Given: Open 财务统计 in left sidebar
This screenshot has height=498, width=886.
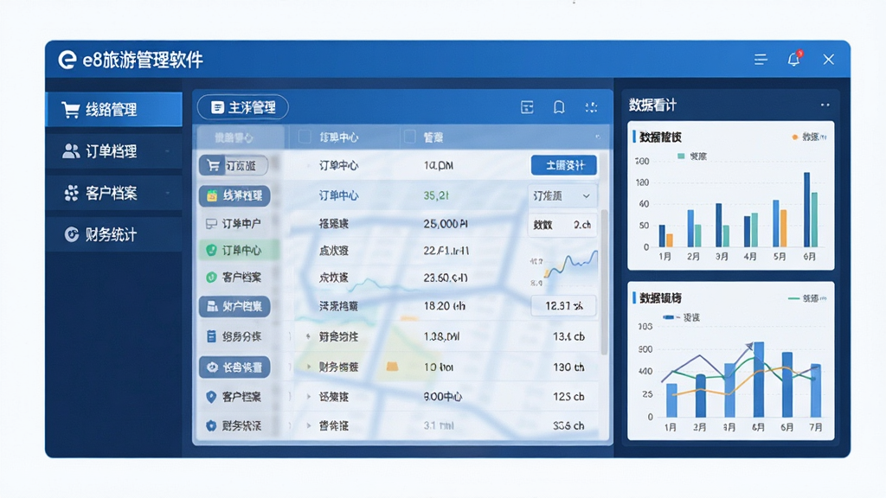Looking at the screenshot, I should click(113, 234).
